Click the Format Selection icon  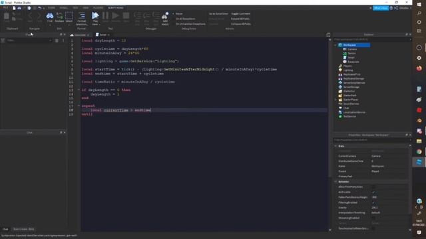(82, 15)
